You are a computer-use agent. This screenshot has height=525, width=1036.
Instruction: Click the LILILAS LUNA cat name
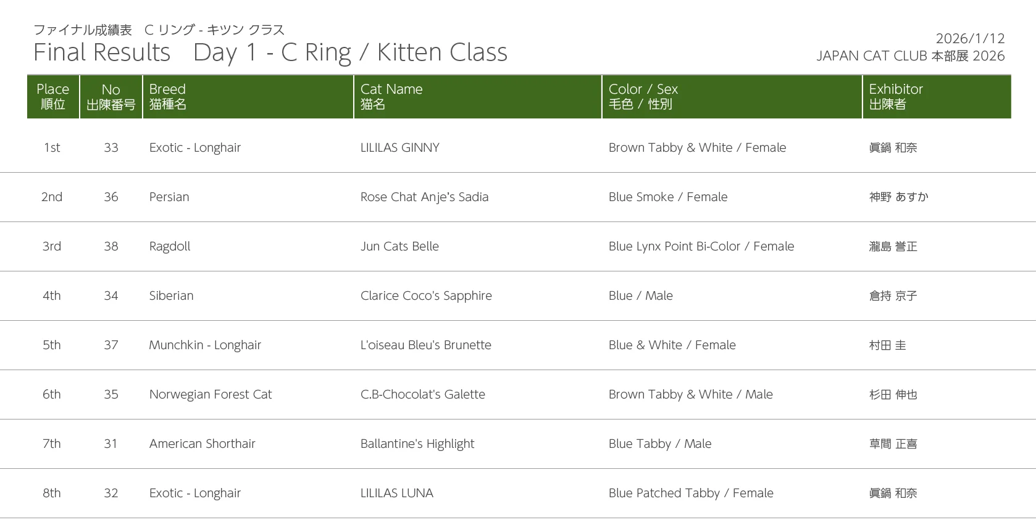click(397, 493)
